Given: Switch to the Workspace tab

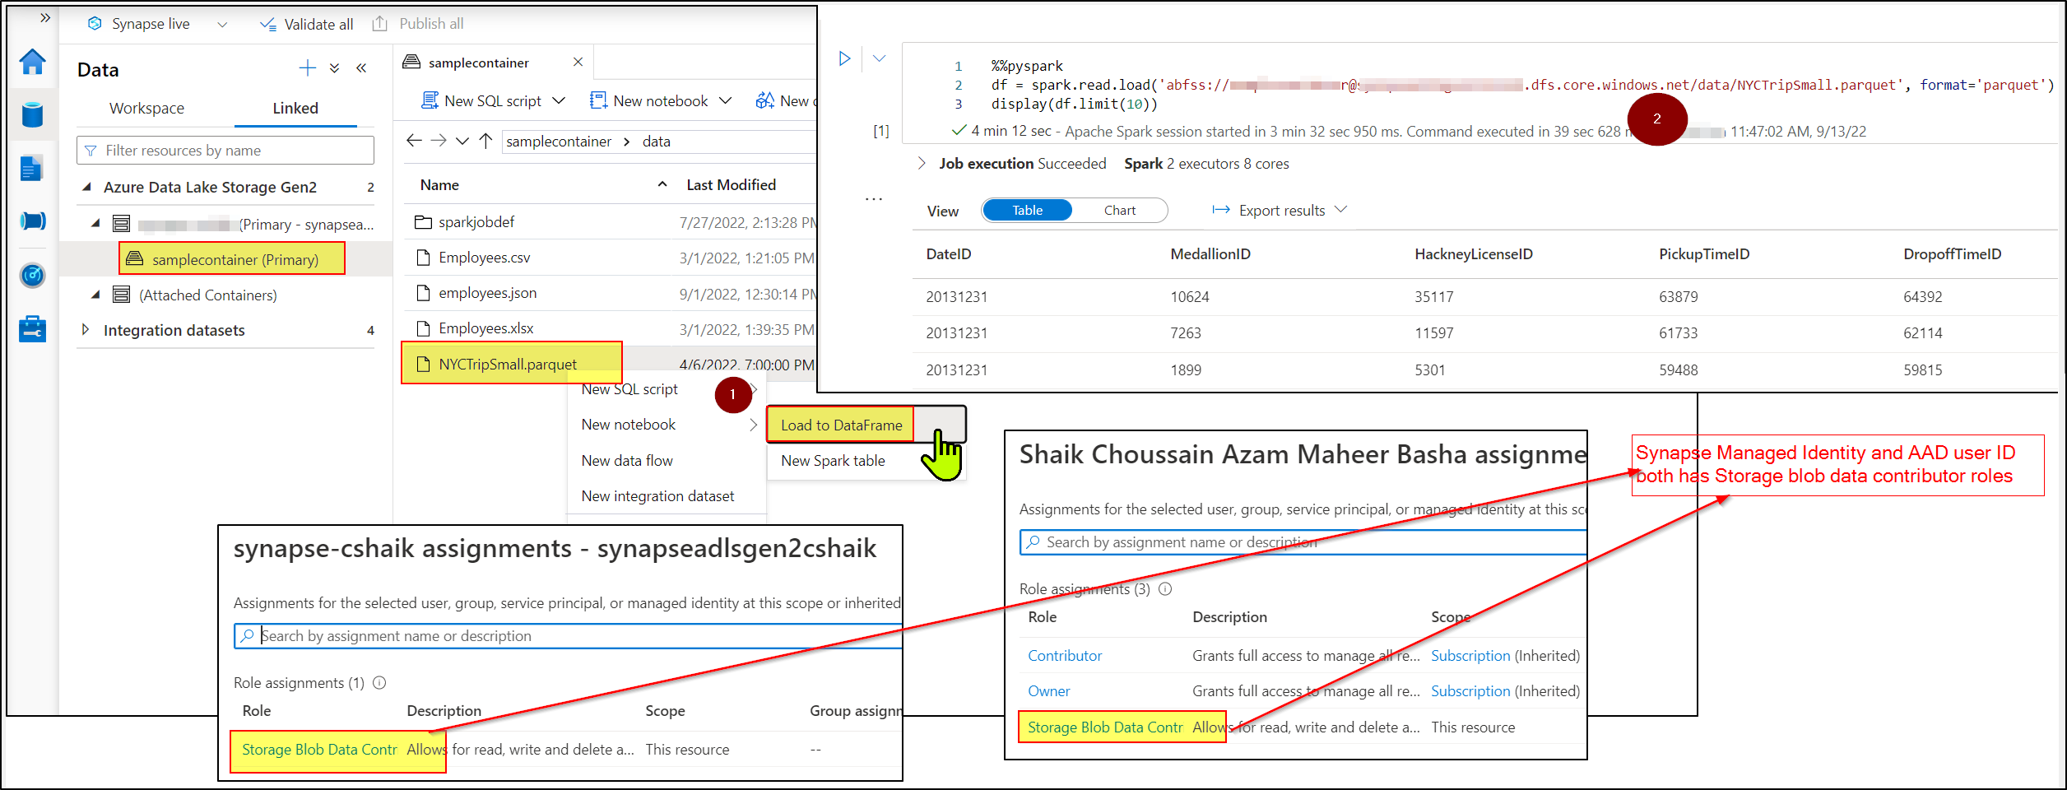Looking at the screenshot, I should (x=147, y=108).
